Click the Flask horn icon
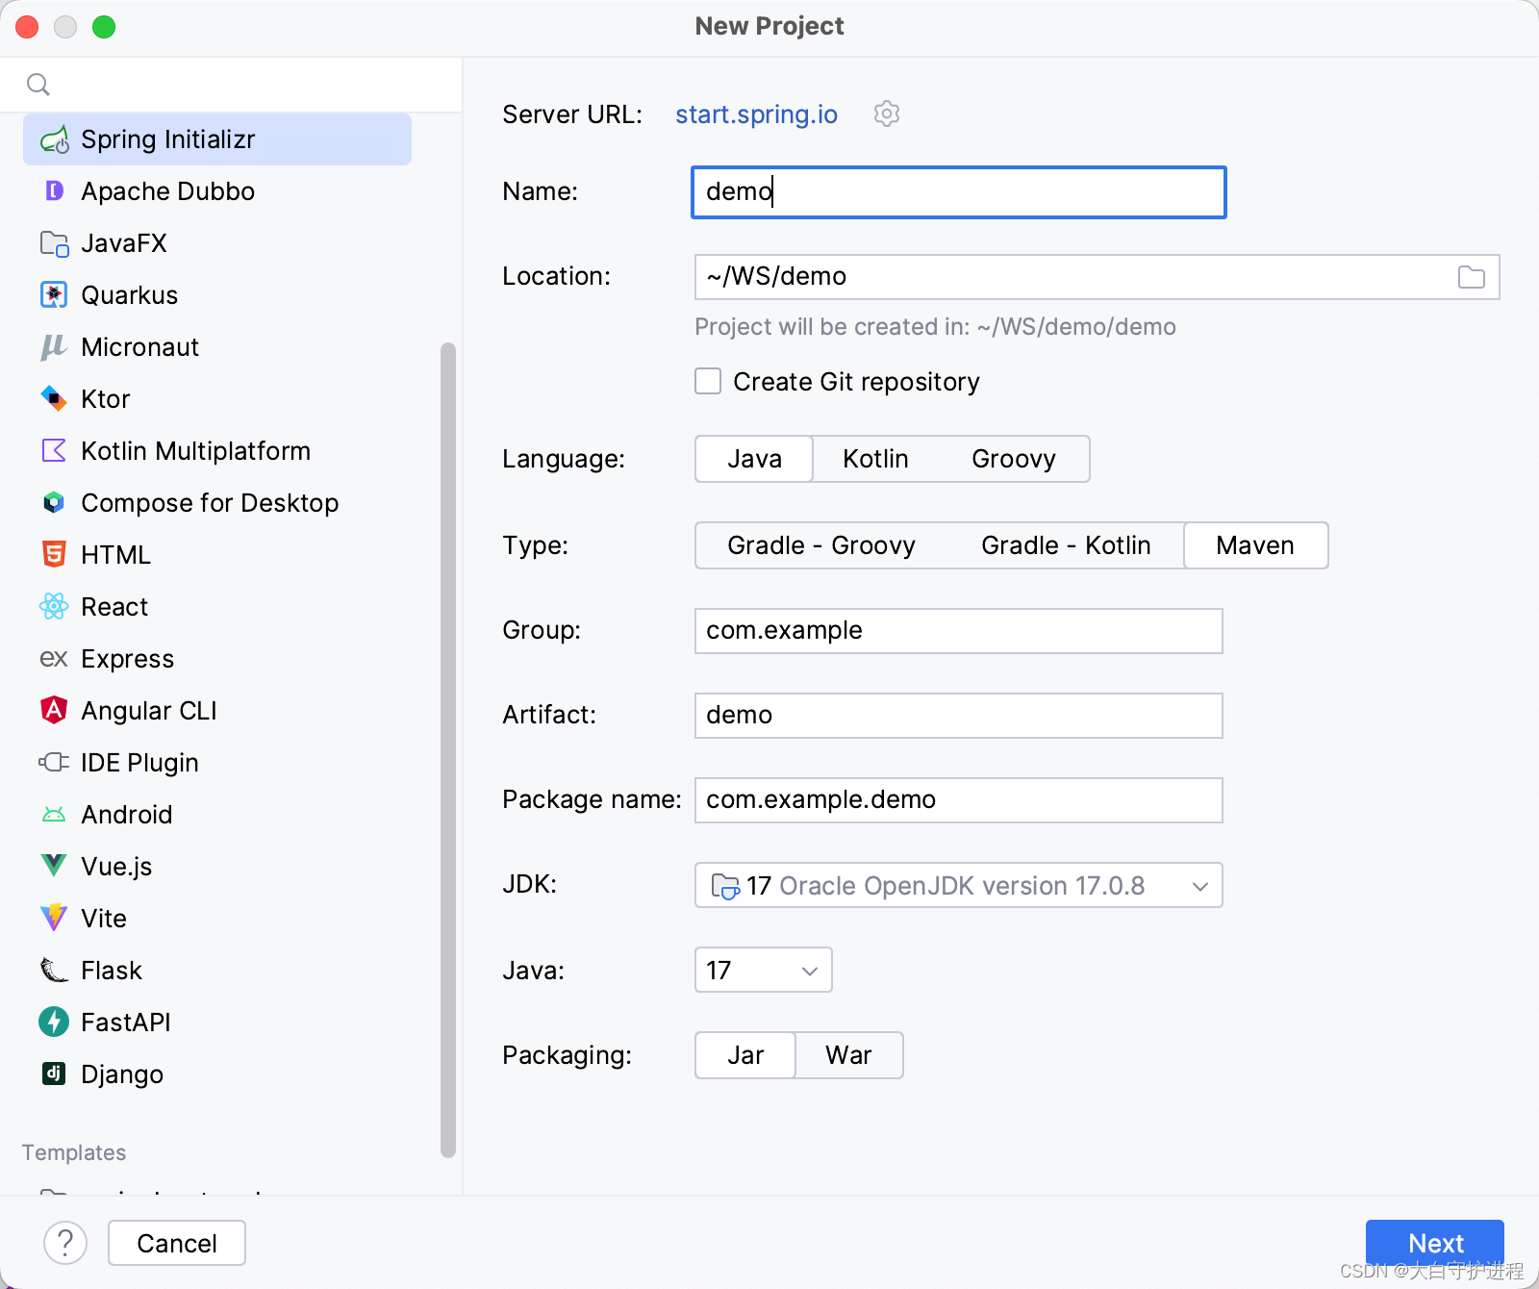This screenshot has height=1289, width=1539. (54, 970)
